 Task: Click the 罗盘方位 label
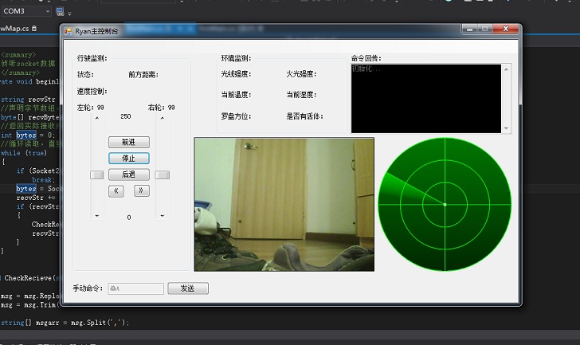click(x=236, y=116)
